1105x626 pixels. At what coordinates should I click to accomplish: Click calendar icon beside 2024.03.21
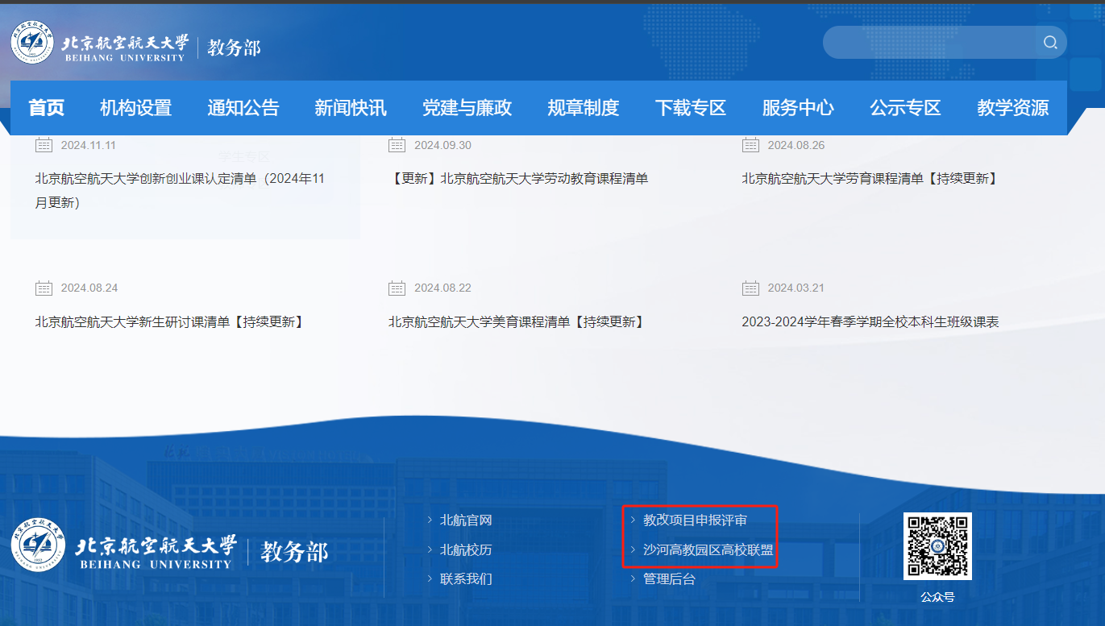(750, 288)
